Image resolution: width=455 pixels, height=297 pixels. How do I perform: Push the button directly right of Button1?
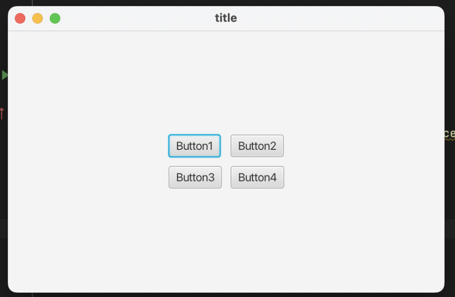[257, 146]
